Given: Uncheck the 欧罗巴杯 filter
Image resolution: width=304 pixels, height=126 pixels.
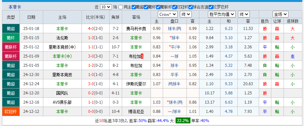Looking at the screenshot, I should (211, 7).
